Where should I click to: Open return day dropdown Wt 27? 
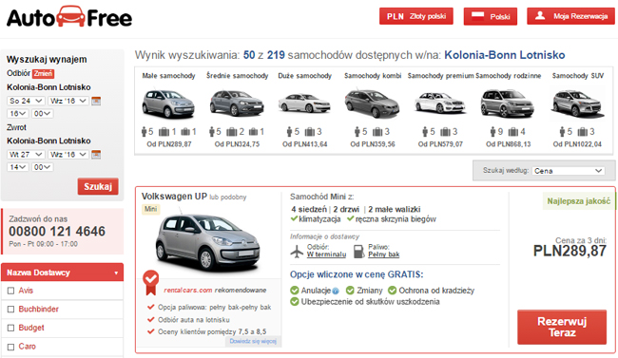pyautogui.click(x=26, y=155)
